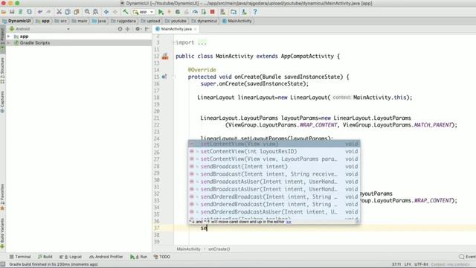Cut selection with the scissors icon
This screenshot has width=476, height=268.
tap(59, 12)
